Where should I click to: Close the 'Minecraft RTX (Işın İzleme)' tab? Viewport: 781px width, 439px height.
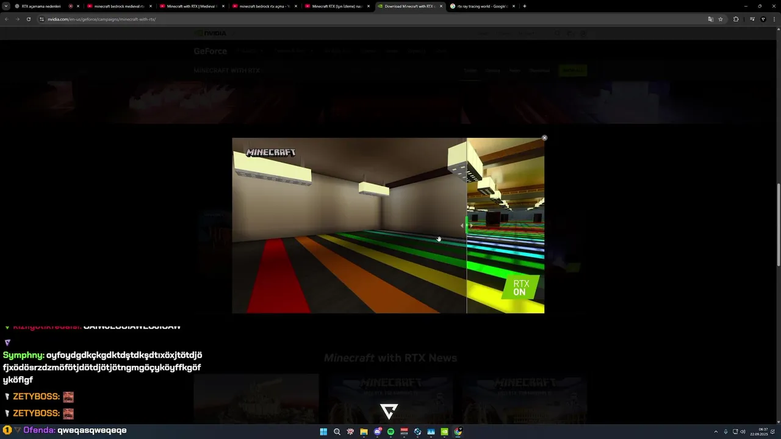point(369,6)
